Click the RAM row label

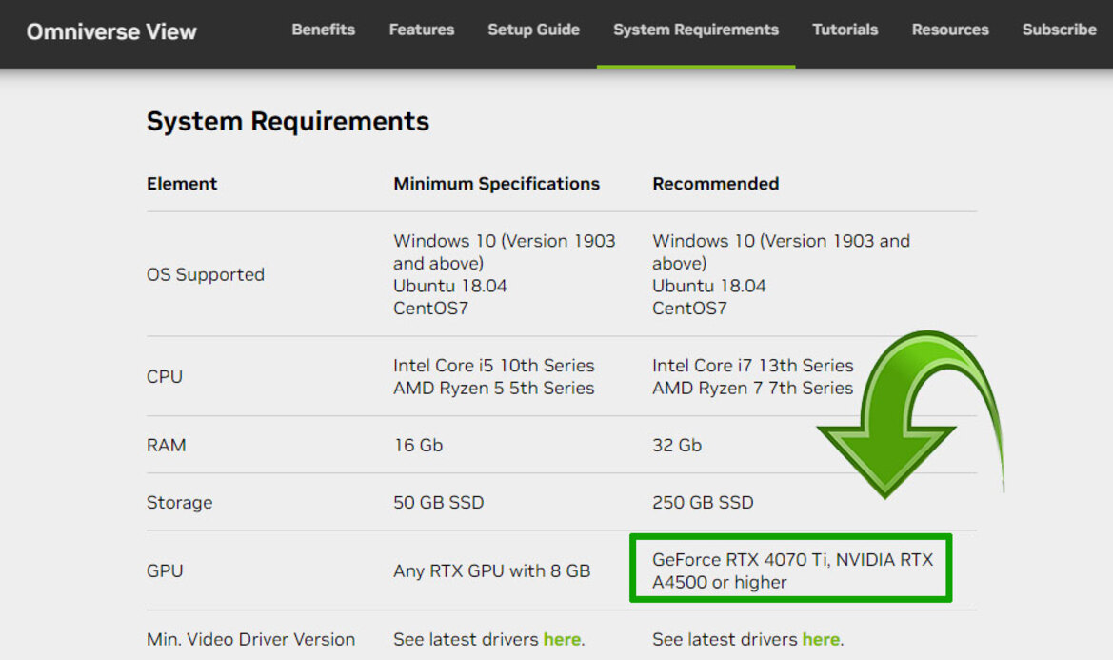[x=166, y=445]
